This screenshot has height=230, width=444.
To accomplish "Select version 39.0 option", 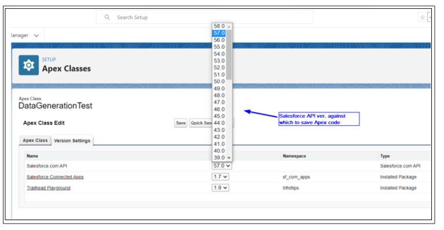I will (x=219, y=158).
